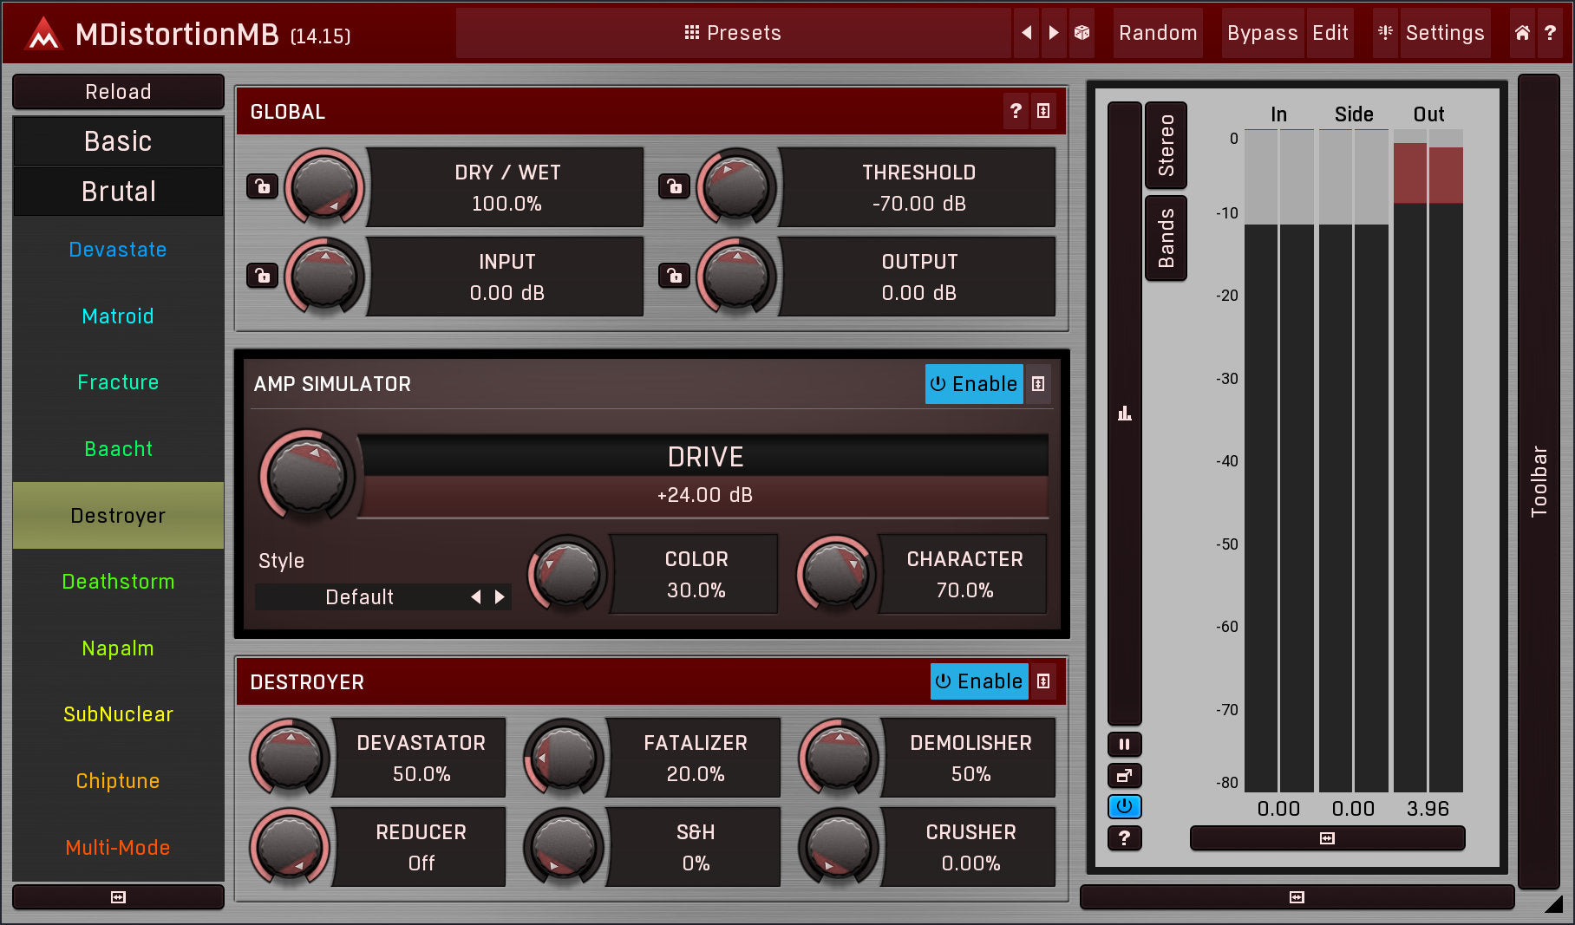
Task: Open the Presets browser
Action: click(733, 33)
